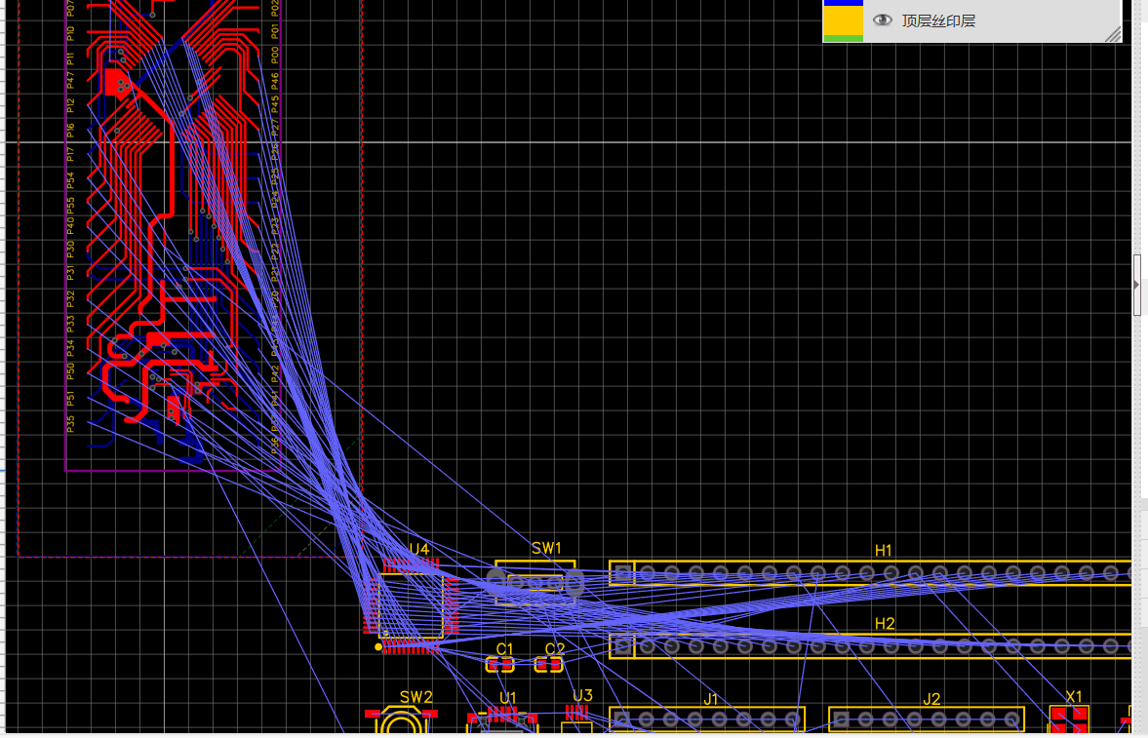Click the square pin 1 pad of H2
The width and height of the screenshot is (1148, 738).
[x=622, y=645]
